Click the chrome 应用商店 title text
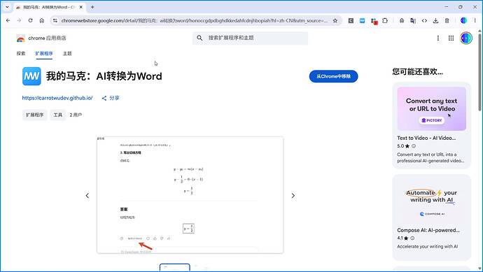 point(47,38)
